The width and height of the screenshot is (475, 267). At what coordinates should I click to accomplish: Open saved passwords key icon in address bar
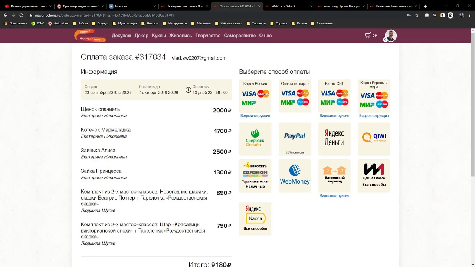point(409,15)
